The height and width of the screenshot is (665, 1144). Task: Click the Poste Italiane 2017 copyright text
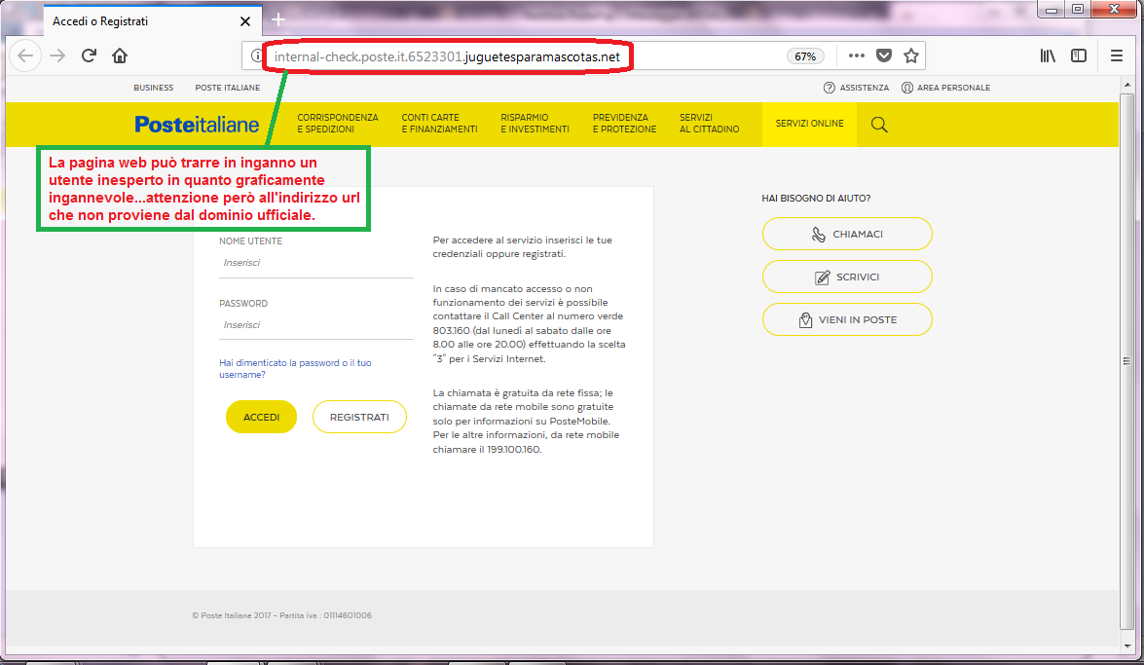[281, 615]
